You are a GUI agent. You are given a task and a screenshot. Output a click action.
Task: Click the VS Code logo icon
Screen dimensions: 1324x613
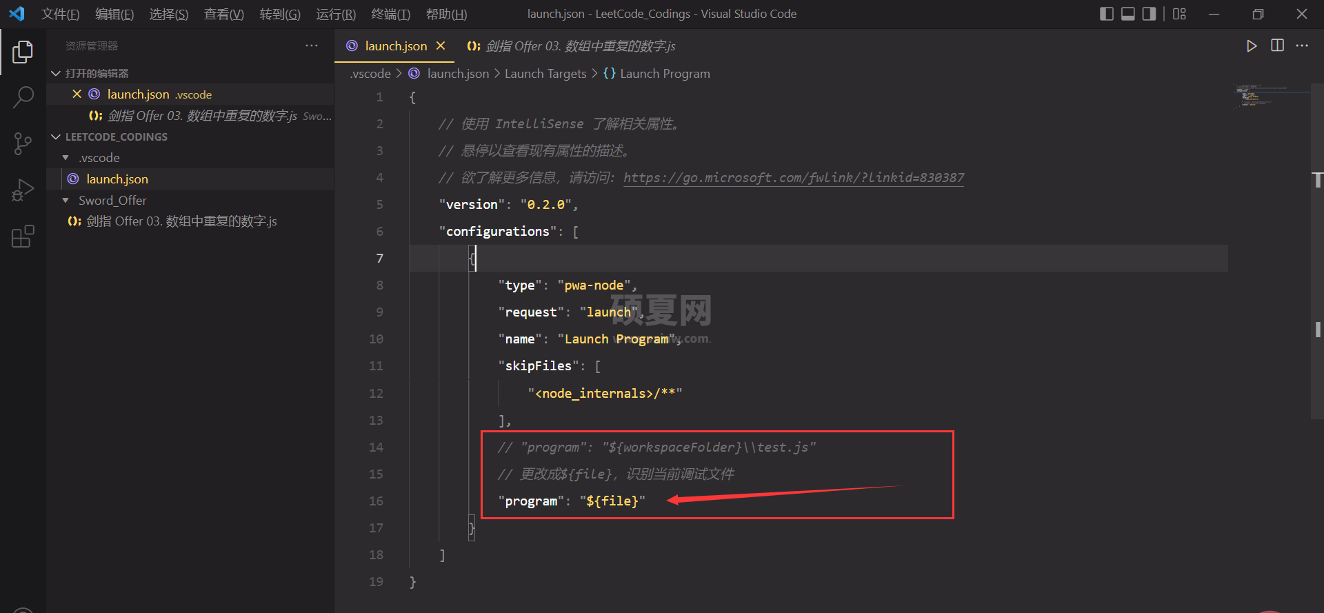[x=17, y=14]
